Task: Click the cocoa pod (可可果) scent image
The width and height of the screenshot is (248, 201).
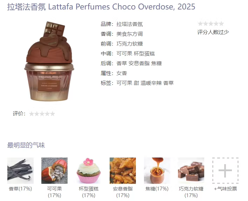Action: tap(54, 170)
